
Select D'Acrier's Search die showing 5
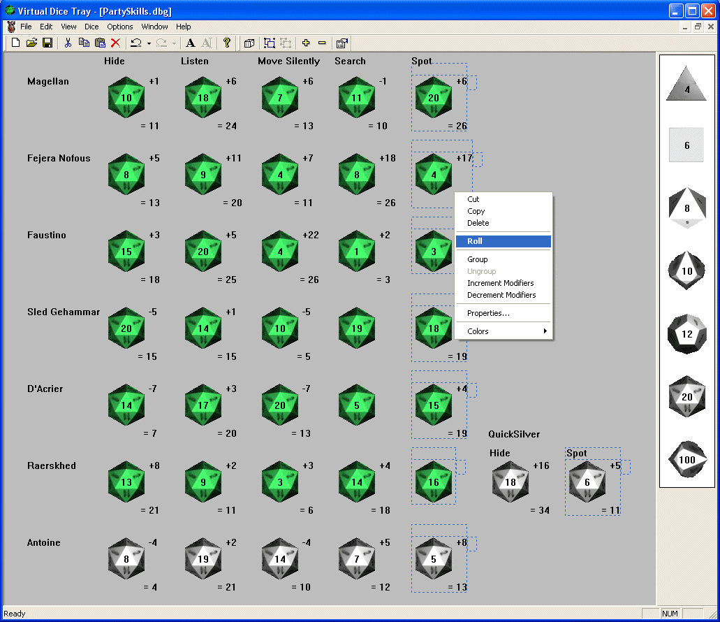coord(357,405)
